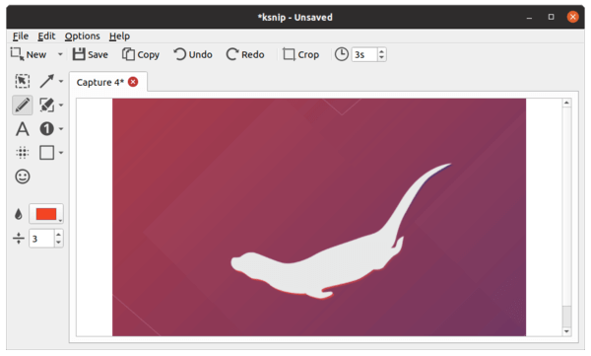Select the Rectangle shape tool
Viewport: 591px width, 356px height.
46,153
